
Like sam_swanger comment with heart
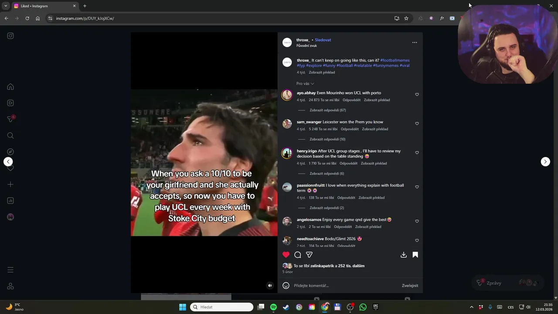tap(417, 124)
